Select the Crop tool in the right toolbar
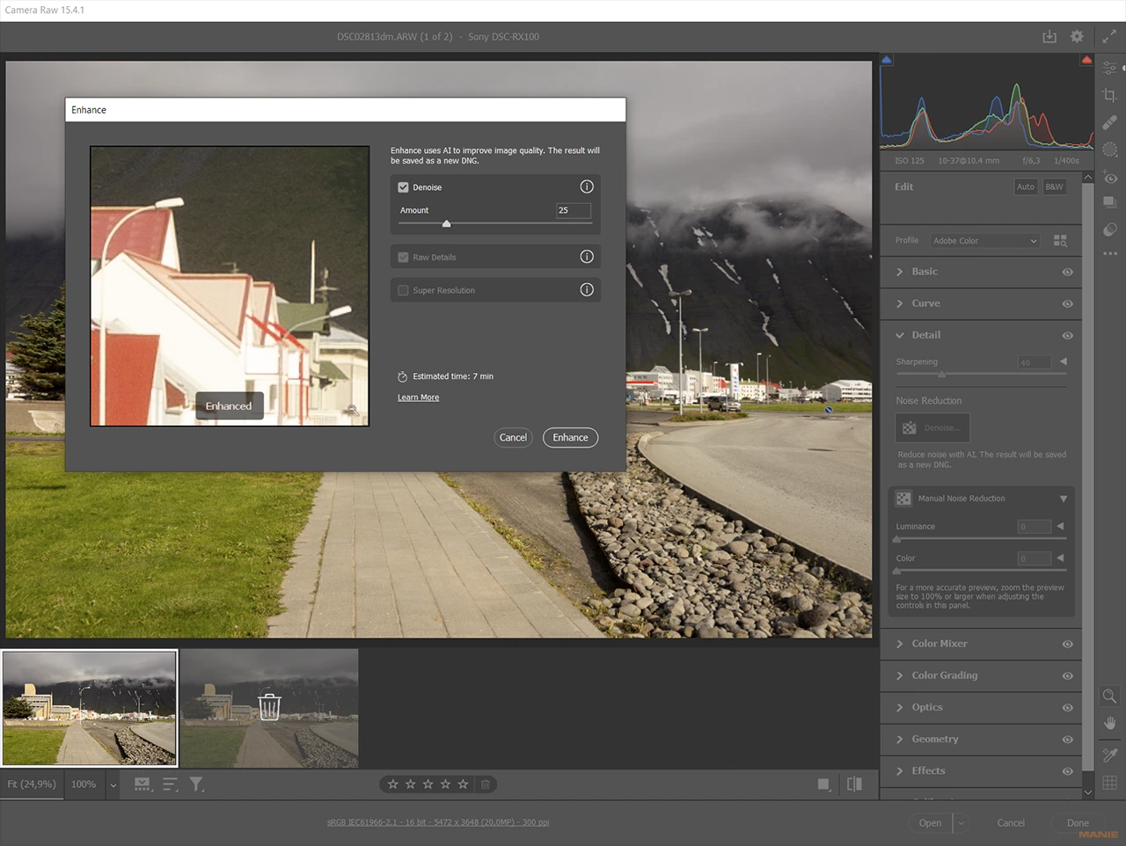The image size is (1126, 846). (x=1109, y=94)
